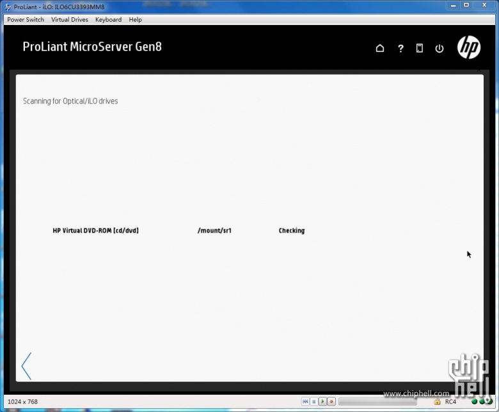Maximize the iLO console window
The width and height of the screenshot is (499, 412).
coord(466,5)
